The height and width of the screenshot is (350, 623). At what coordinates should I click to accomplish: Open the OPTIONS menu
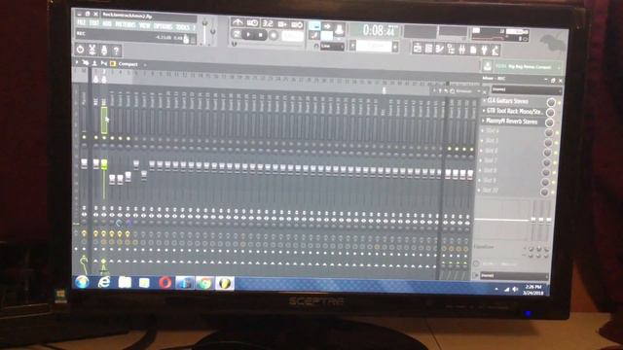click(x=163, y=26)
